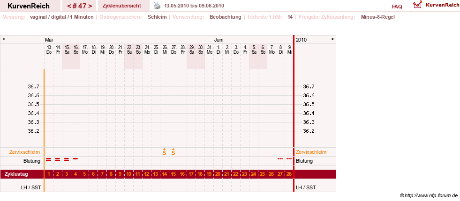
Task: Go to next cycle with the > arrow beside #47
Action: coord(90,6)
